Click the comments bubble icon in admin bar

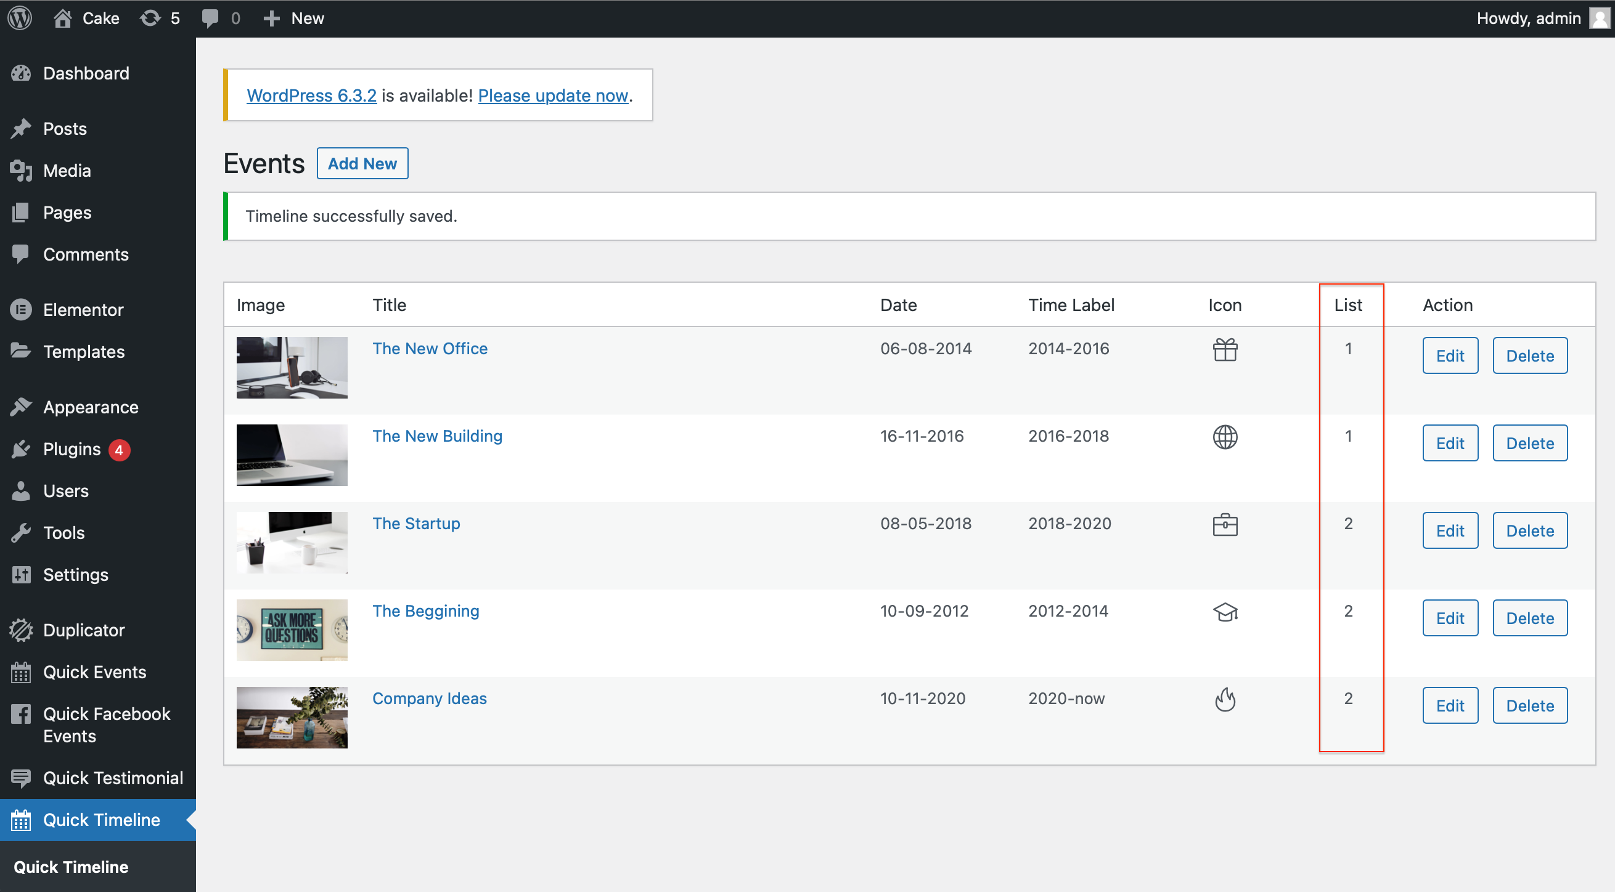(211, 18)
